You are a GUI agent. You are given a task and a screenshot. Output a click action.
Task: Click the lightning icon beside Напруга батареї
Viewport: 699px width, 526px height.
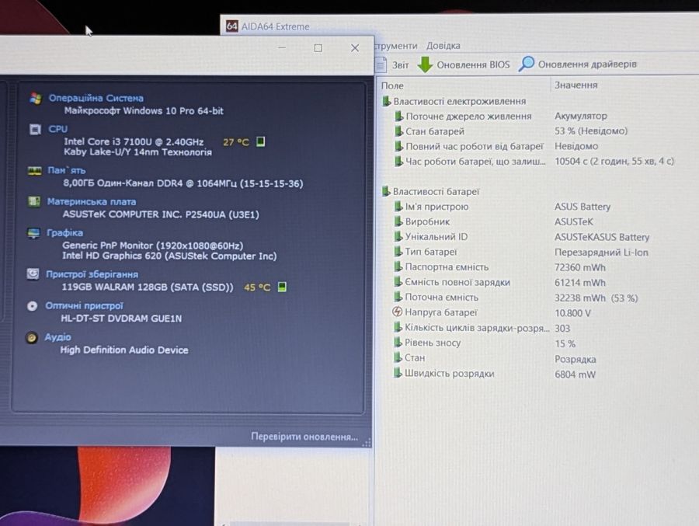tap(397, 312)
